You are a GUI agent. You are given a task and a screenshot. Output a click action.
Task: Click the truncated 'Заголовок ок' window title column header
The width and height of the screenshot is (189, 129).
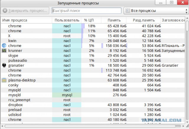(173, 20)
